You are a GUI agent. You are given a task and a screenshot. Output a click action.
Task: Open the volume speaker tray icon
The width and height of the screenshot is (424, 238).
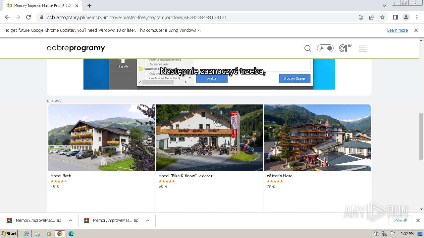[377, 234]
